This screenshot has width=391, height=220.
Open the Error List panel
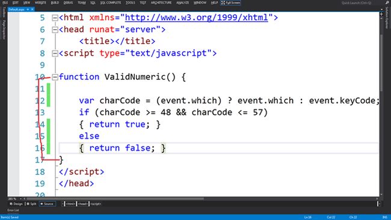13,210
